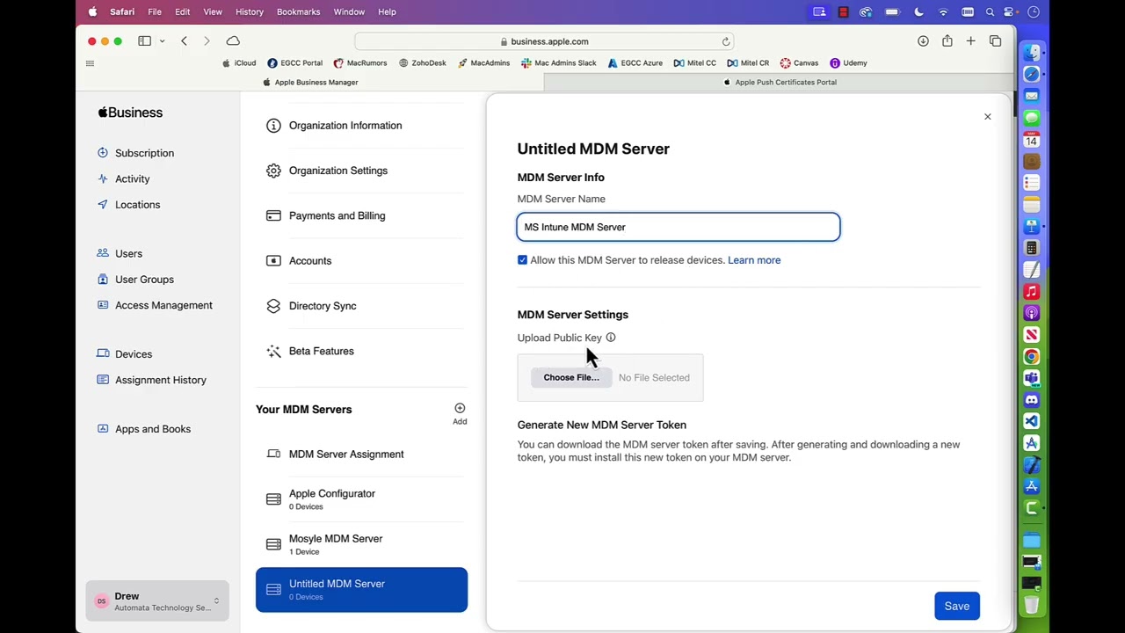Image resolution: width=1125 pixels, height=633 pixels.
Task: Open the History menu
Action: click(250, 11)
